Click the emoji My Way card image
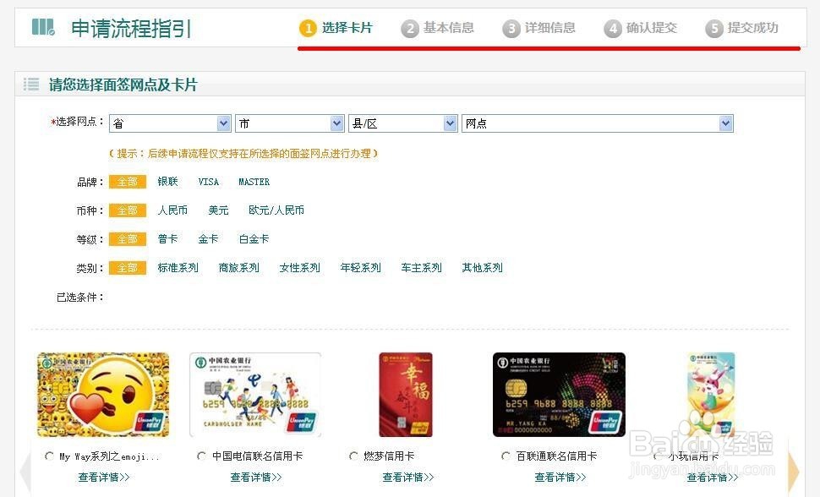This screenshot has width=820, height=497. 103,395
